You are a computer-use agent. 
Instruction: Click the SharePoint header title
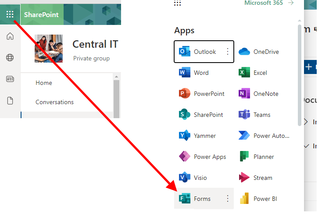point(41,14)
